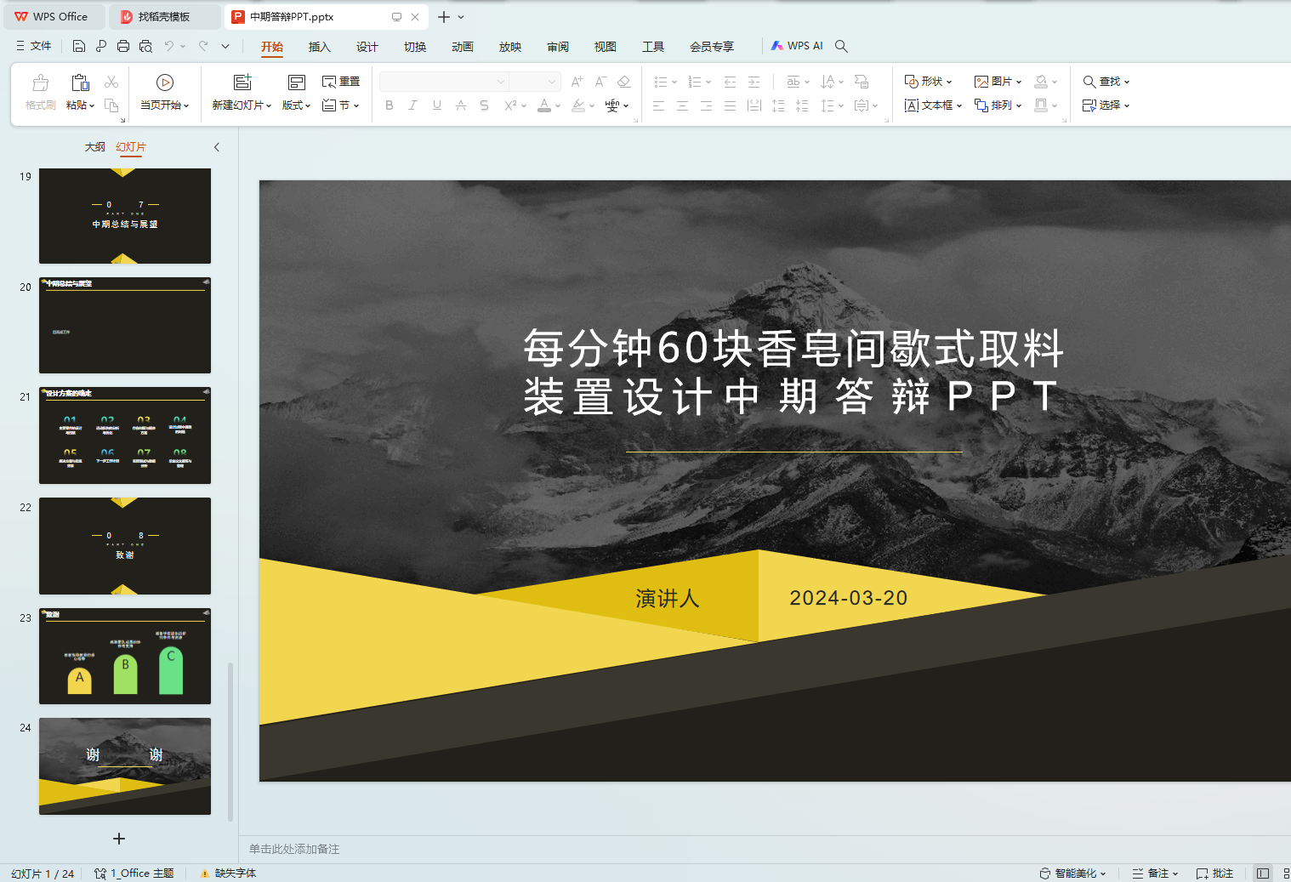Click the Decrease Font Size icon
Screen dimensions: 1291x882
pyautogui.click(x=600, y=82)
